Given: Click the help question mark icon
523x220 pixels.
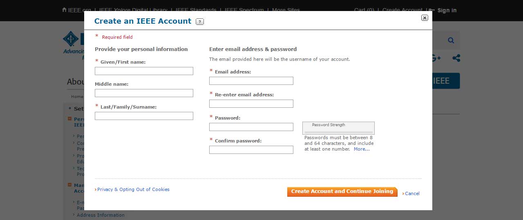Looking at the screenshot, I should [x=199, y=22].
